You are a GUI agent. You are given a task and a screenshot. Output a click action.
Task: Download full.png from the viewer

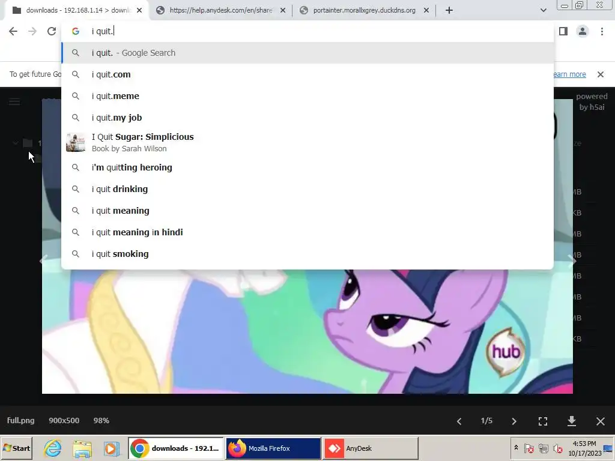572,421
